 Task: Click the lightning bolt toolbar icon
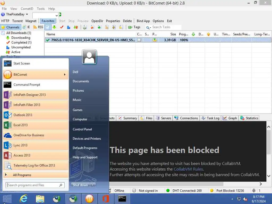click(114, 27)
